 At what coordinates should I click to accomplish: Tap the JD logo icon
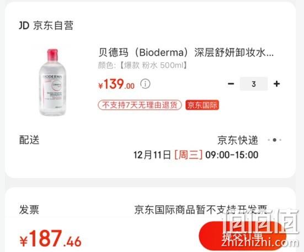pyautogui.click(x=24, y=25)
